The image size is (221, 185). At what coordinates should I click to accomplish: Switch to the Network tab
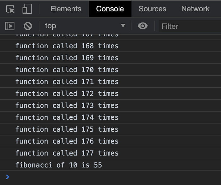coord(195,9)
